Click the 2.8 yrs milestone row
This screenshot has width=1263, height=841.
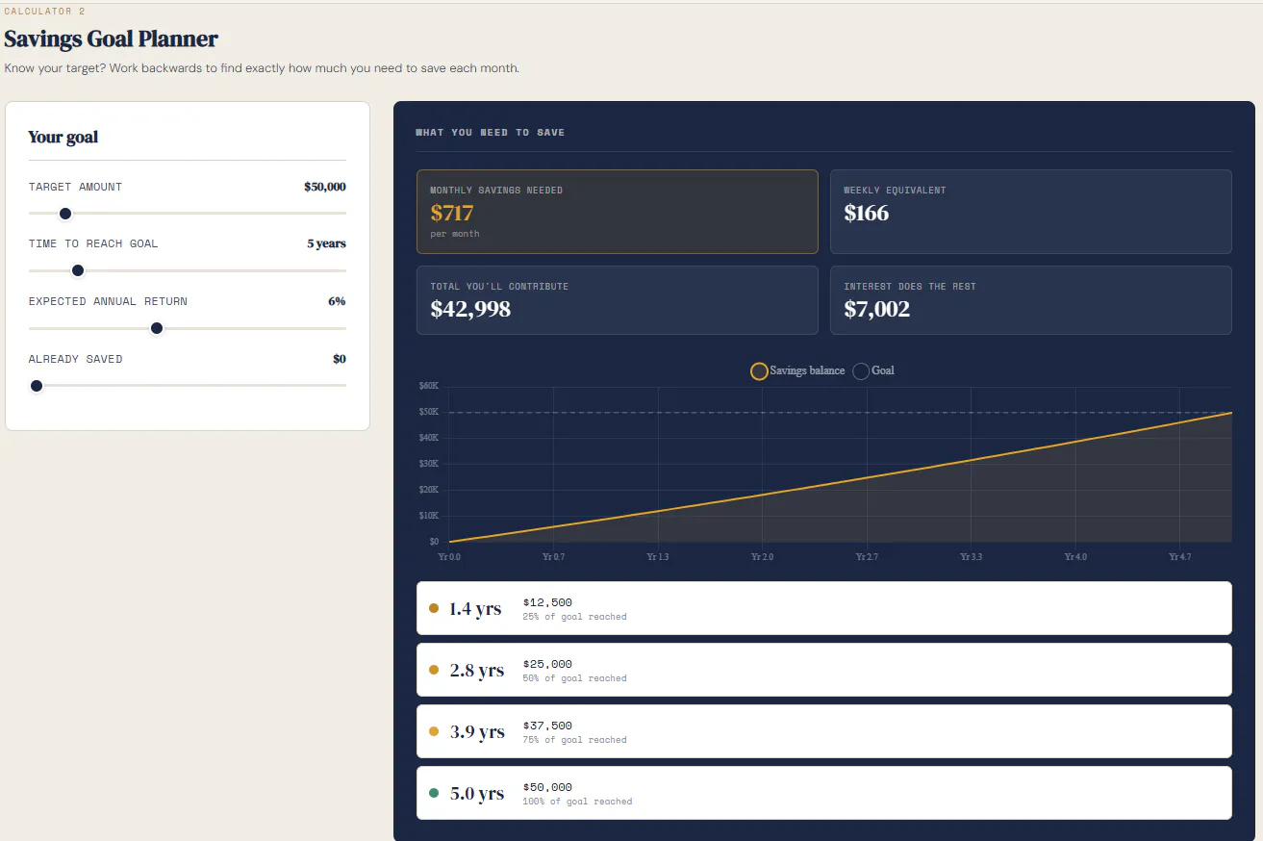point(824,670)
